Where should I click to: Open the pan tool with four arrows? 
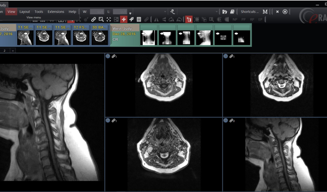[109, 20]
